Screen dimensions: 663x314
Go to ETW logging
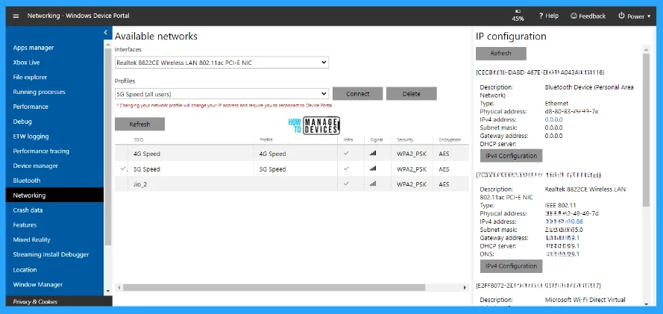pyautogui.click(x=31, y=136)
